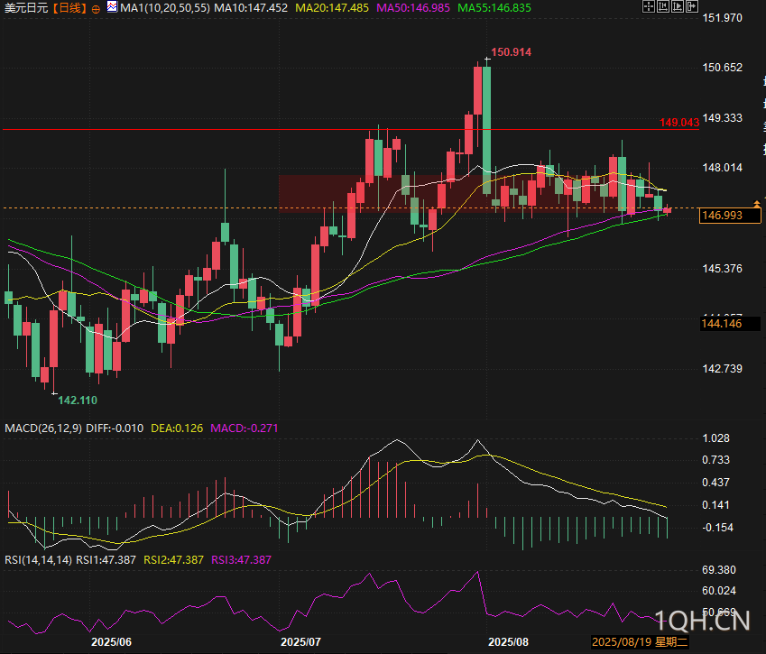Screen dimensions: 766x654
Task: Click the 1QH.CN watermark link
Action: coord(705,621)
